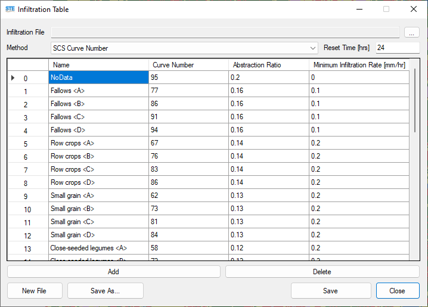Click curve number 58 for Close-seeded legumes <A>
The image size is (428, 307).
[188, 247]
